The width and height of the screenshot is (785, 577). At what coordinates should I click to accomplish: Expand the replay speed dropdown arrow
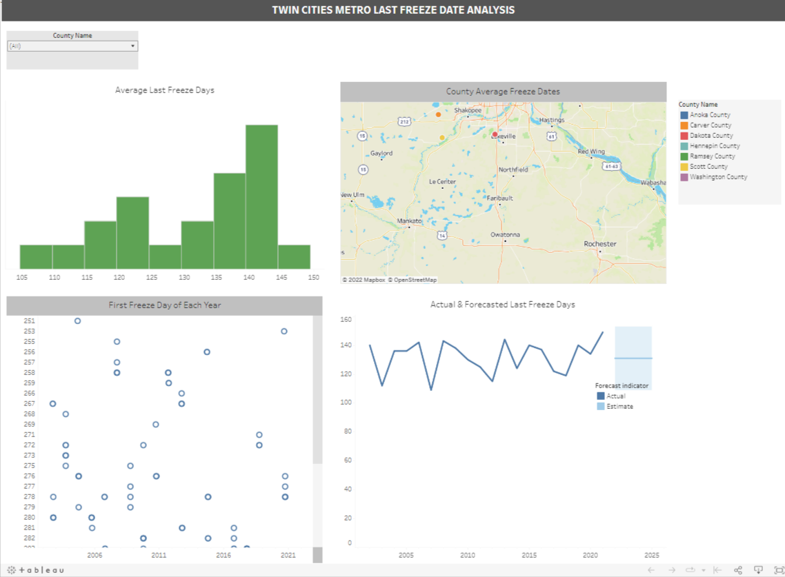pyautogui.click(x=702, y=570)
